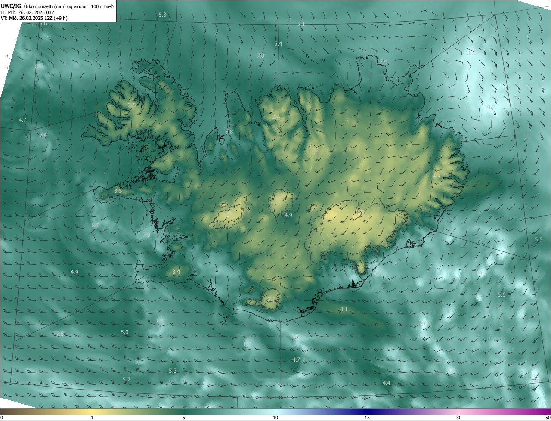Click the 5.0 value on the map

point(124,332)
